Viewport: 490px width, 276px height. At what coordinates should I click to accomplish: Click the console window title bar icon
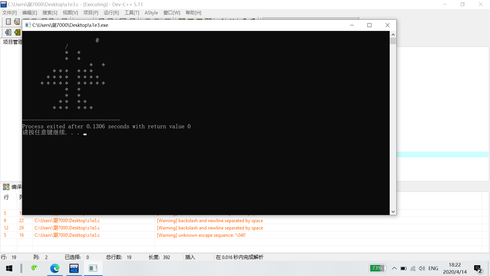point(28,25)
